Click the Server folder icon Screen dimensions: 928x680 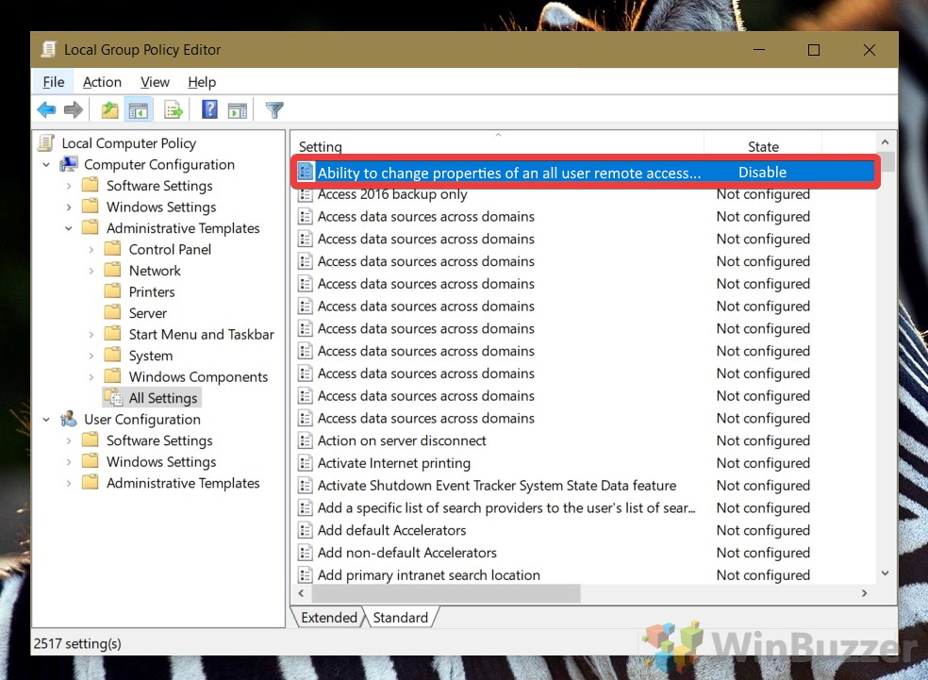[x=112, y=312]
